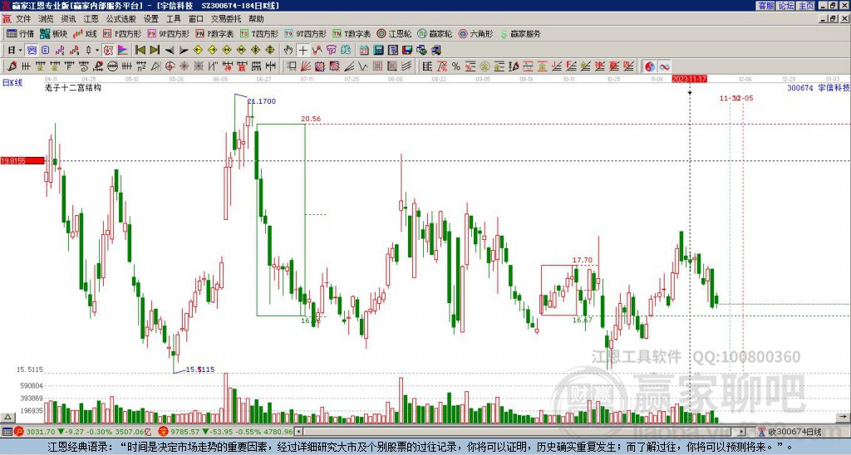Open the T四方形 tool
This screenshot has height=455, width=851.
pyautogui.click(x=259, y=33)
